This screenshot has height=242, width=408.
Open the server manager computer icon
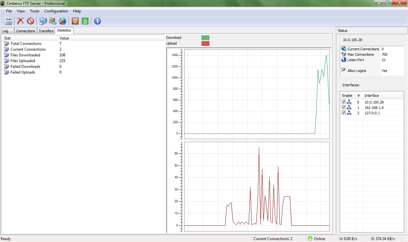point(43,21)
